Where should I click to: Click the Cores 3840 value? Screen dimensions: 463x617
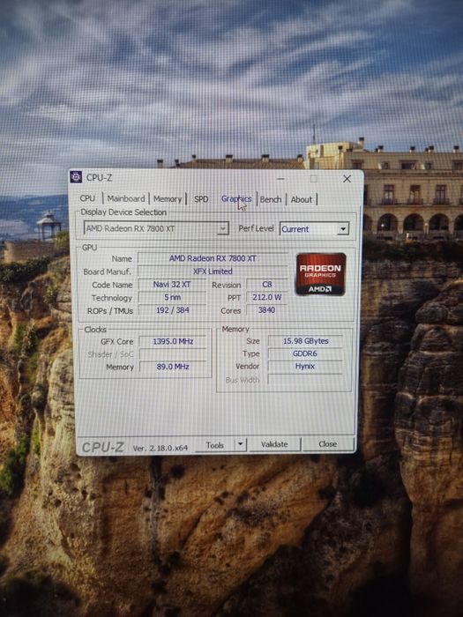point(267,310)
